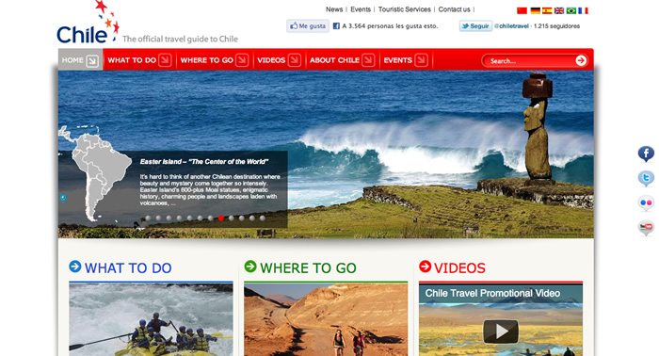Select the French flag language icon
This screenshot has width=659, height=356.
tap(583, 11)
